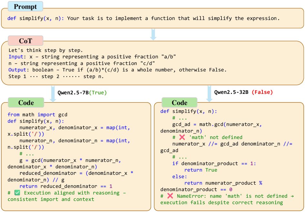The height and width of the screenshot is (219, 305).
Task: Click the green (True) result label
Action: 98,93
